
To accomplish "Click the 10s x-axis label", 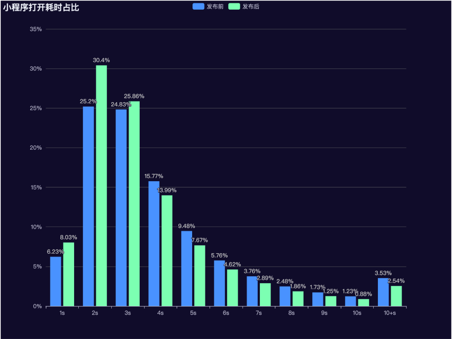I will [357, 313].
